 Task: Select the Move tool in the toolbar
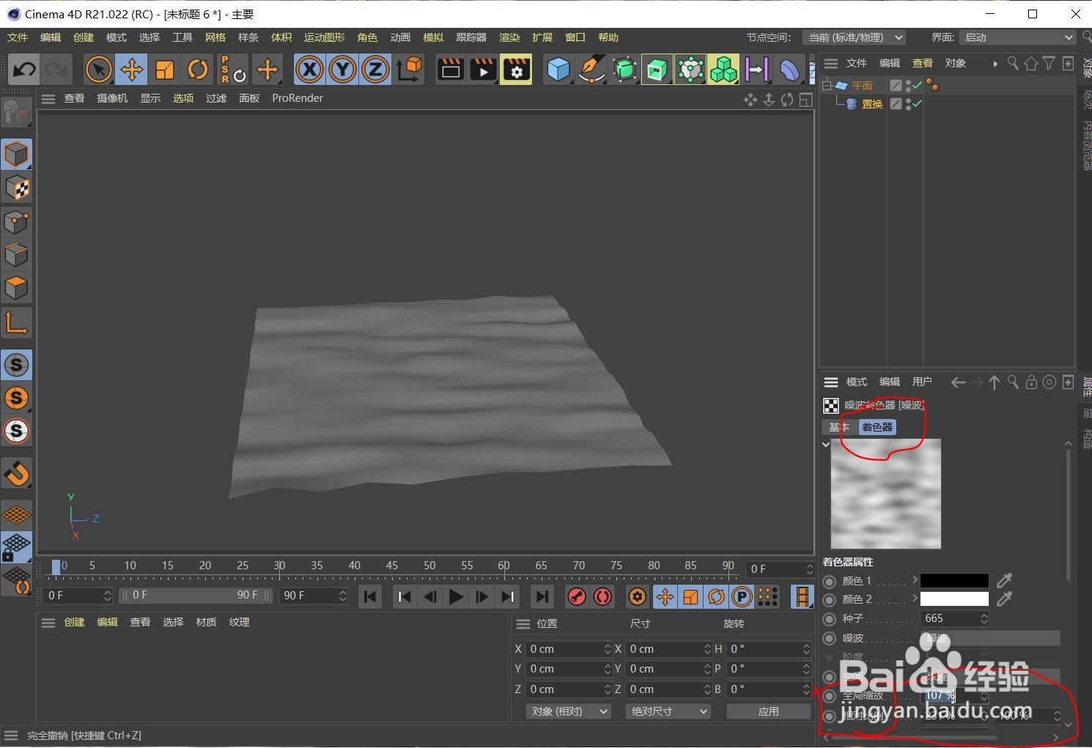(x=131, y=69)
